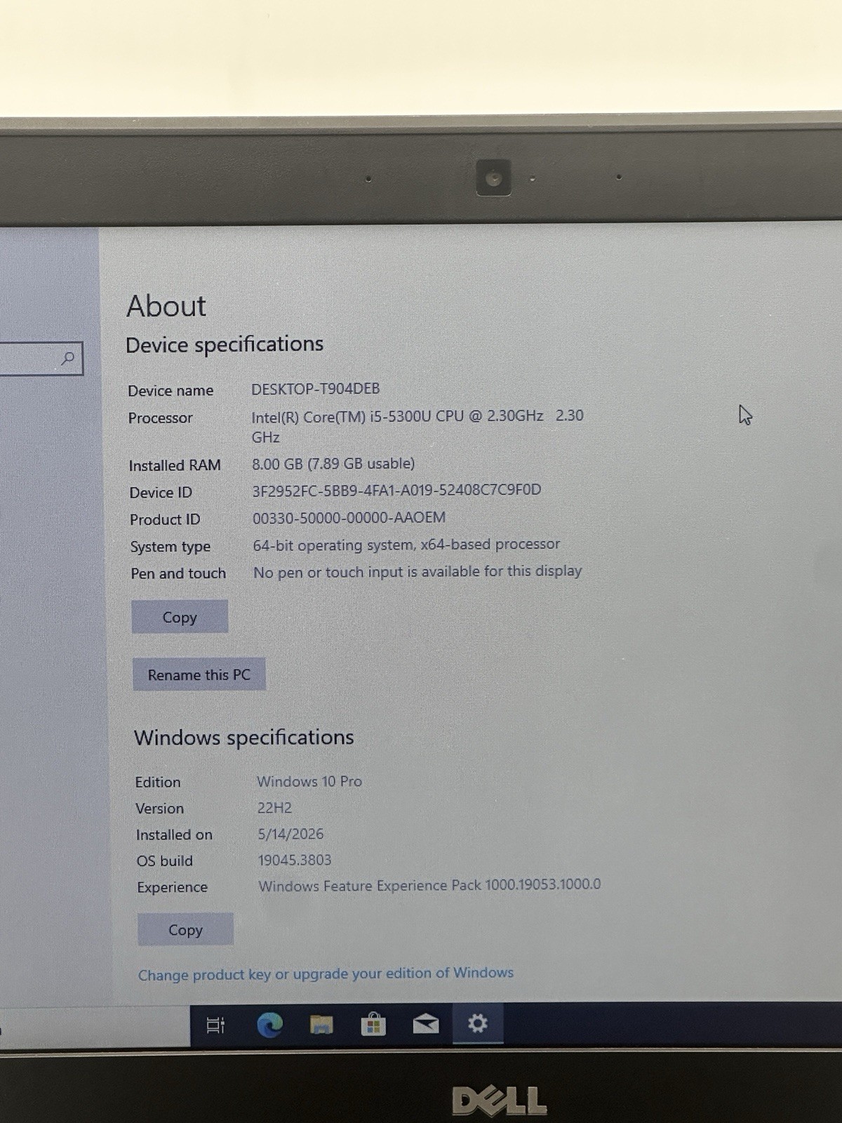Click the Experience label
The image size is (842, 1123).
click(x=172, y=887)
